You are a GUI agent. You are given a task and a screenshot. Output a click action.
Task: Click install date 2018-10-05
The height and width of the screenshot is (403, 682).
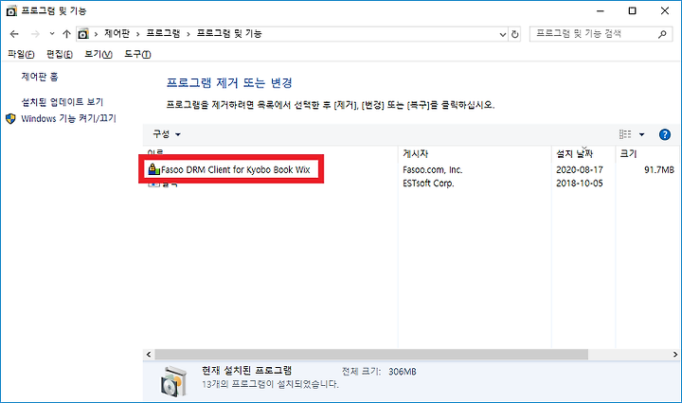580,184
